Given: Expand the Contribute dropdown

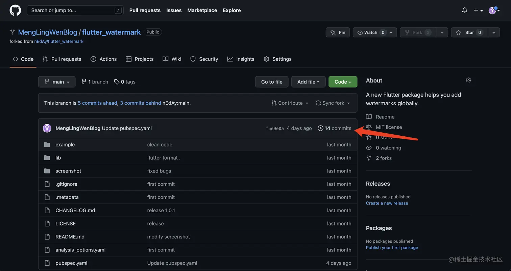Looking at the screenshot, I should click(x=290, y=103).
